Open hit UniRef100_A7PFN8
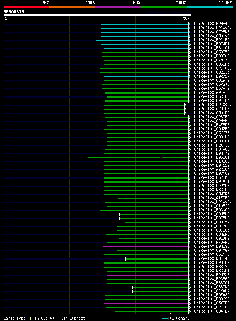Image resolution: width=236 pixels, height=321 pixels. click(x=212, y=32)
